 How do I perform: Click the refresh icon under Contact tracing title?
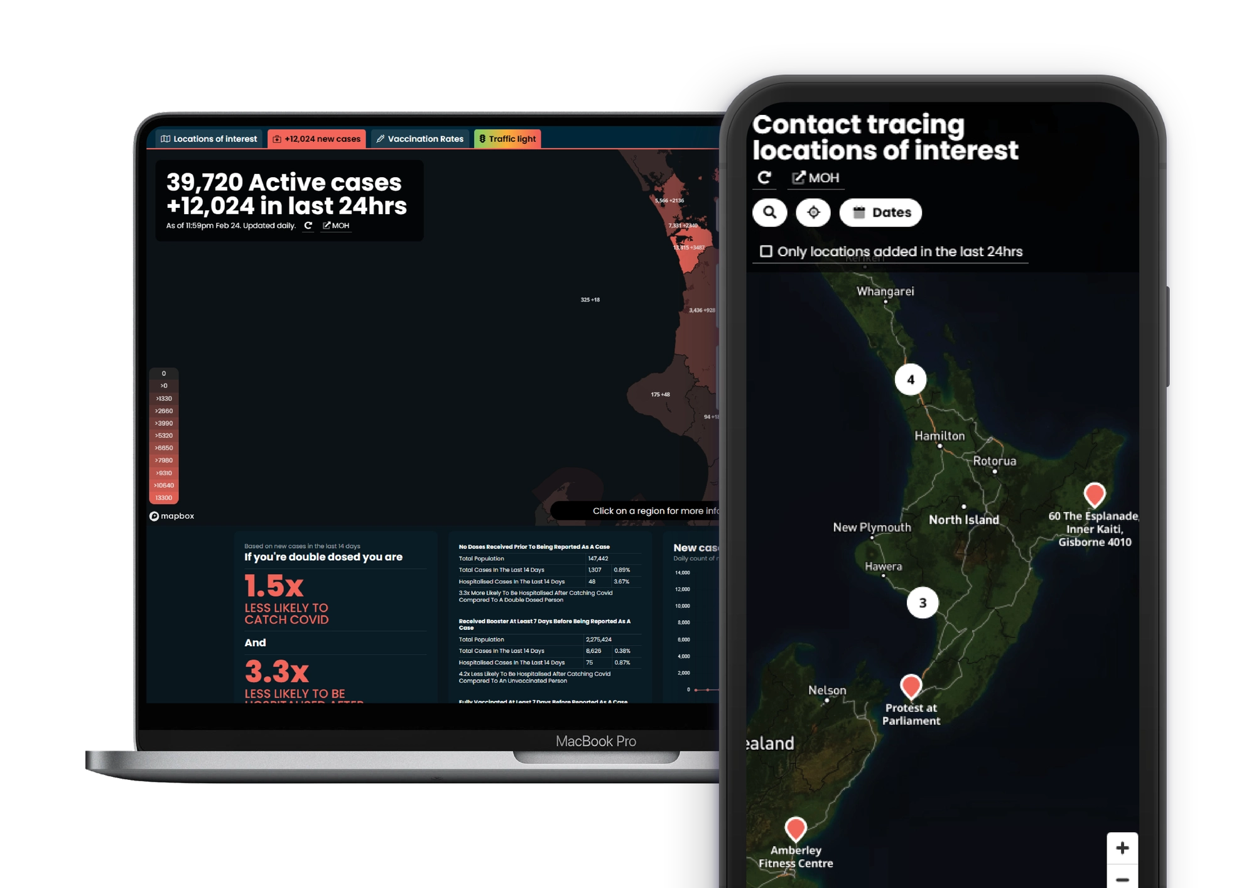click(764, 178)
